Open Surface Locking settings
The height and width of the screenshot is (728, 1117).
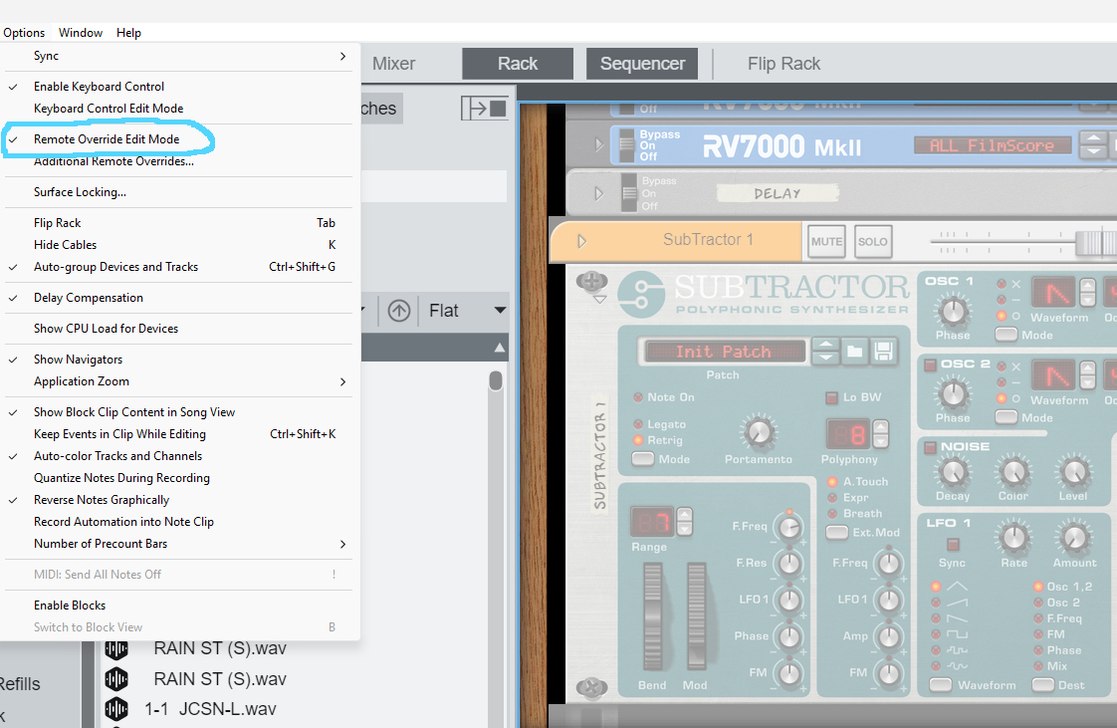coord(178,191)
